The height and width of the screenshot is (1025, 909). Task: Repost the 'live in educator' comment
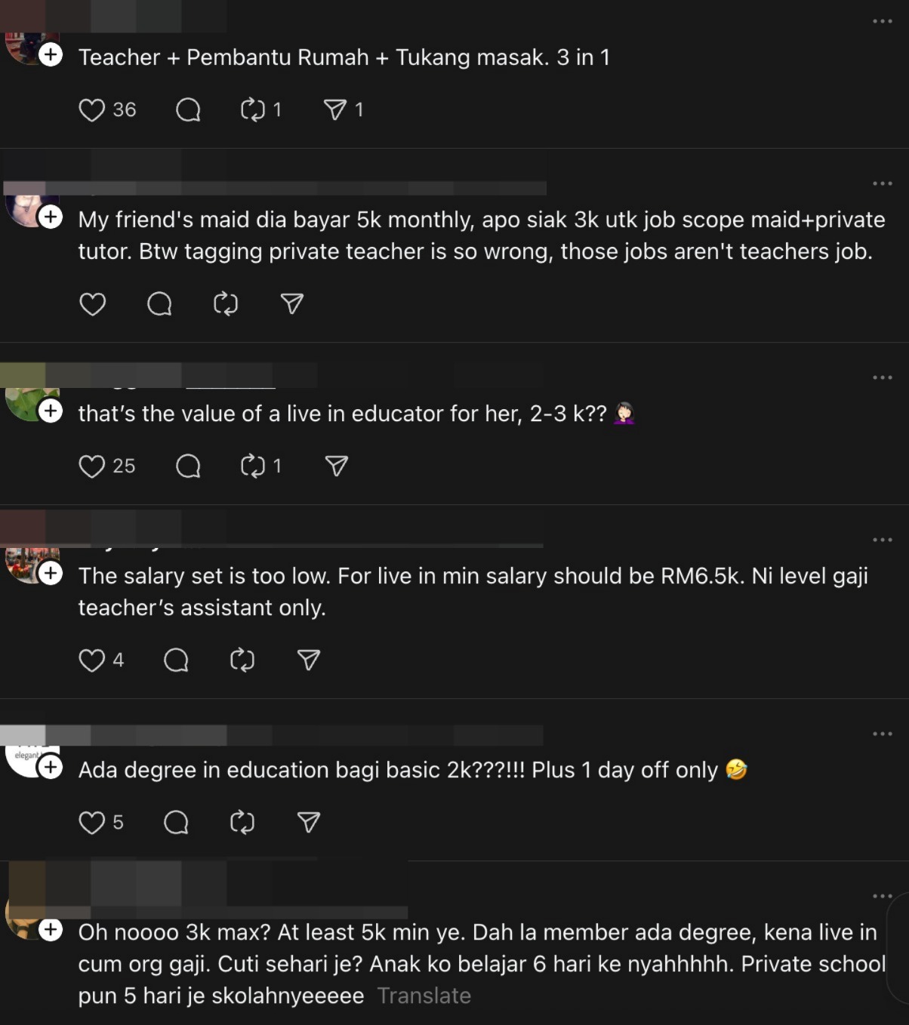point(252,466)
